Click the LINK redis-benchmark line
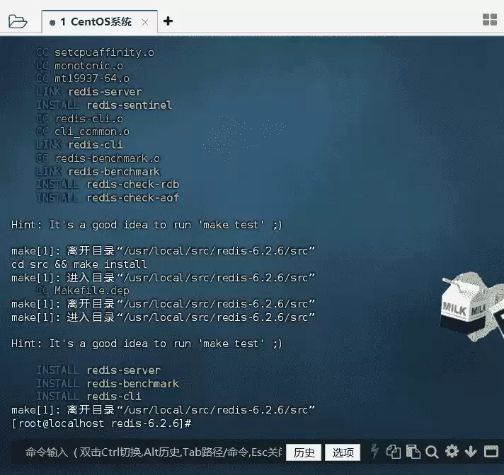504x475 pixels. (98, 172)
